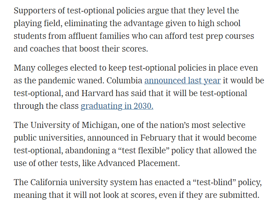Viewport: 279px width, 206px height.
Task: Click the words 'Advanced Placement'
Action: 138,163
